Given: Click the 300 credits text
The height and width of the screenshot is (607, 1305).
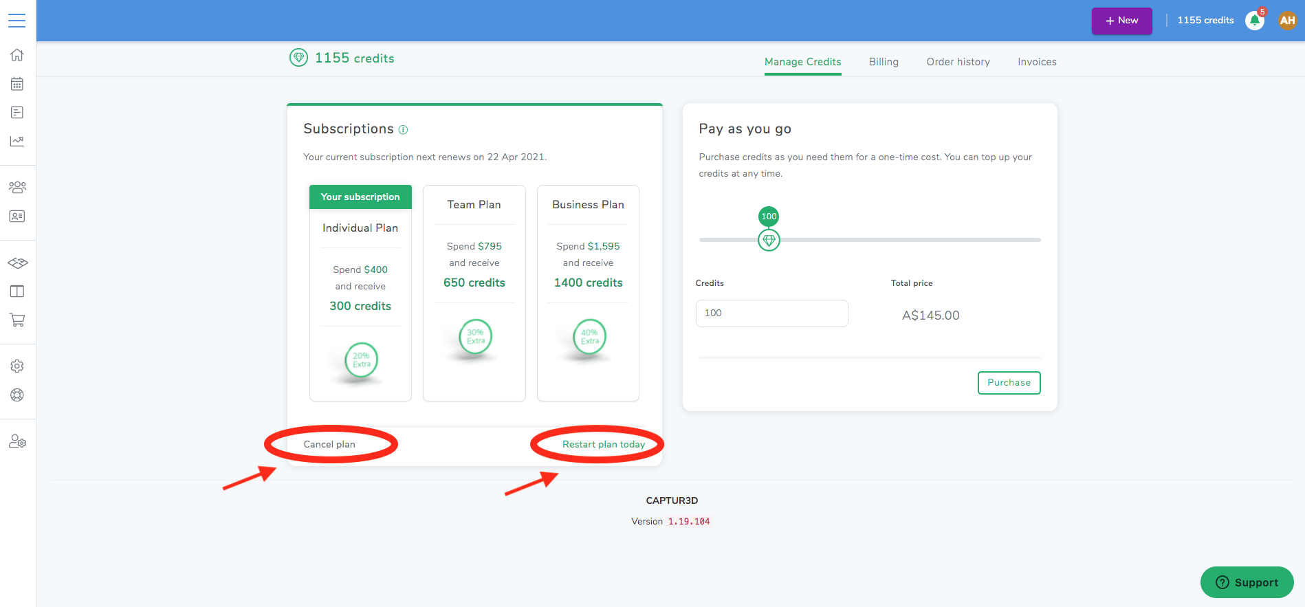Looking at the screenshot, I should tap(360, 307).
